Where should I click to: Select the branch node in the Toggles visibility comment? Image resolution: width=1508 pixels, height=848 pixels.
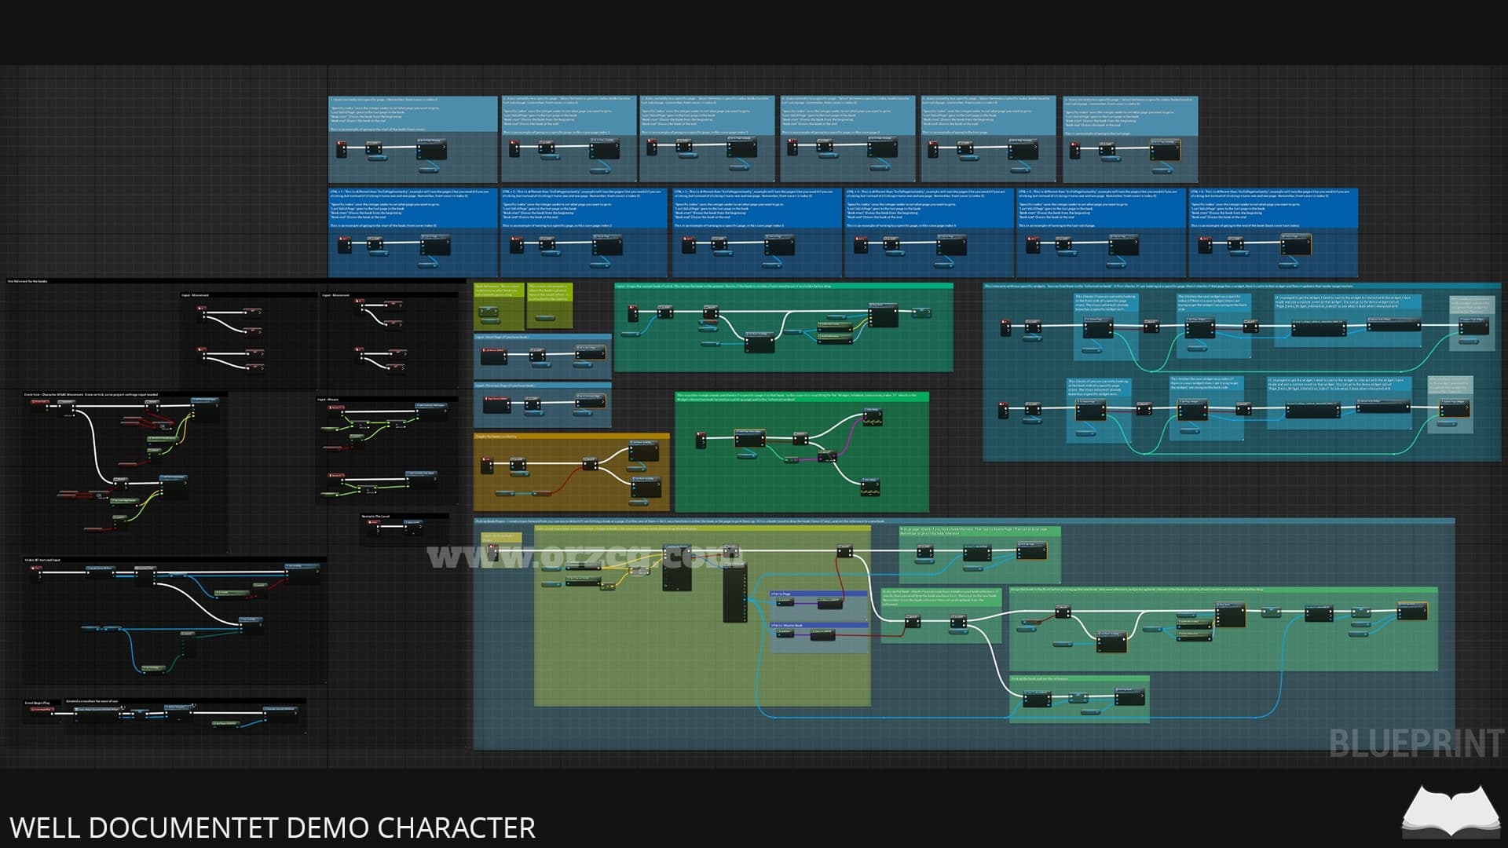(x=589, y=465)
